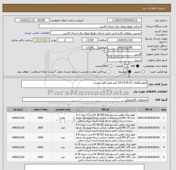Click the کد کالا column header

point(148,110)
